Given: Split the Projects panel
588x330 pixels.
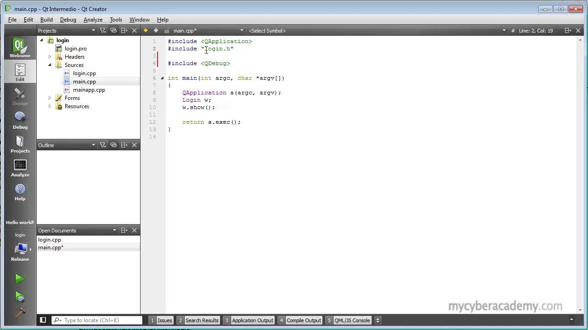Looking at the screenshot, I should pyautogui.click(x=124, y=30).
